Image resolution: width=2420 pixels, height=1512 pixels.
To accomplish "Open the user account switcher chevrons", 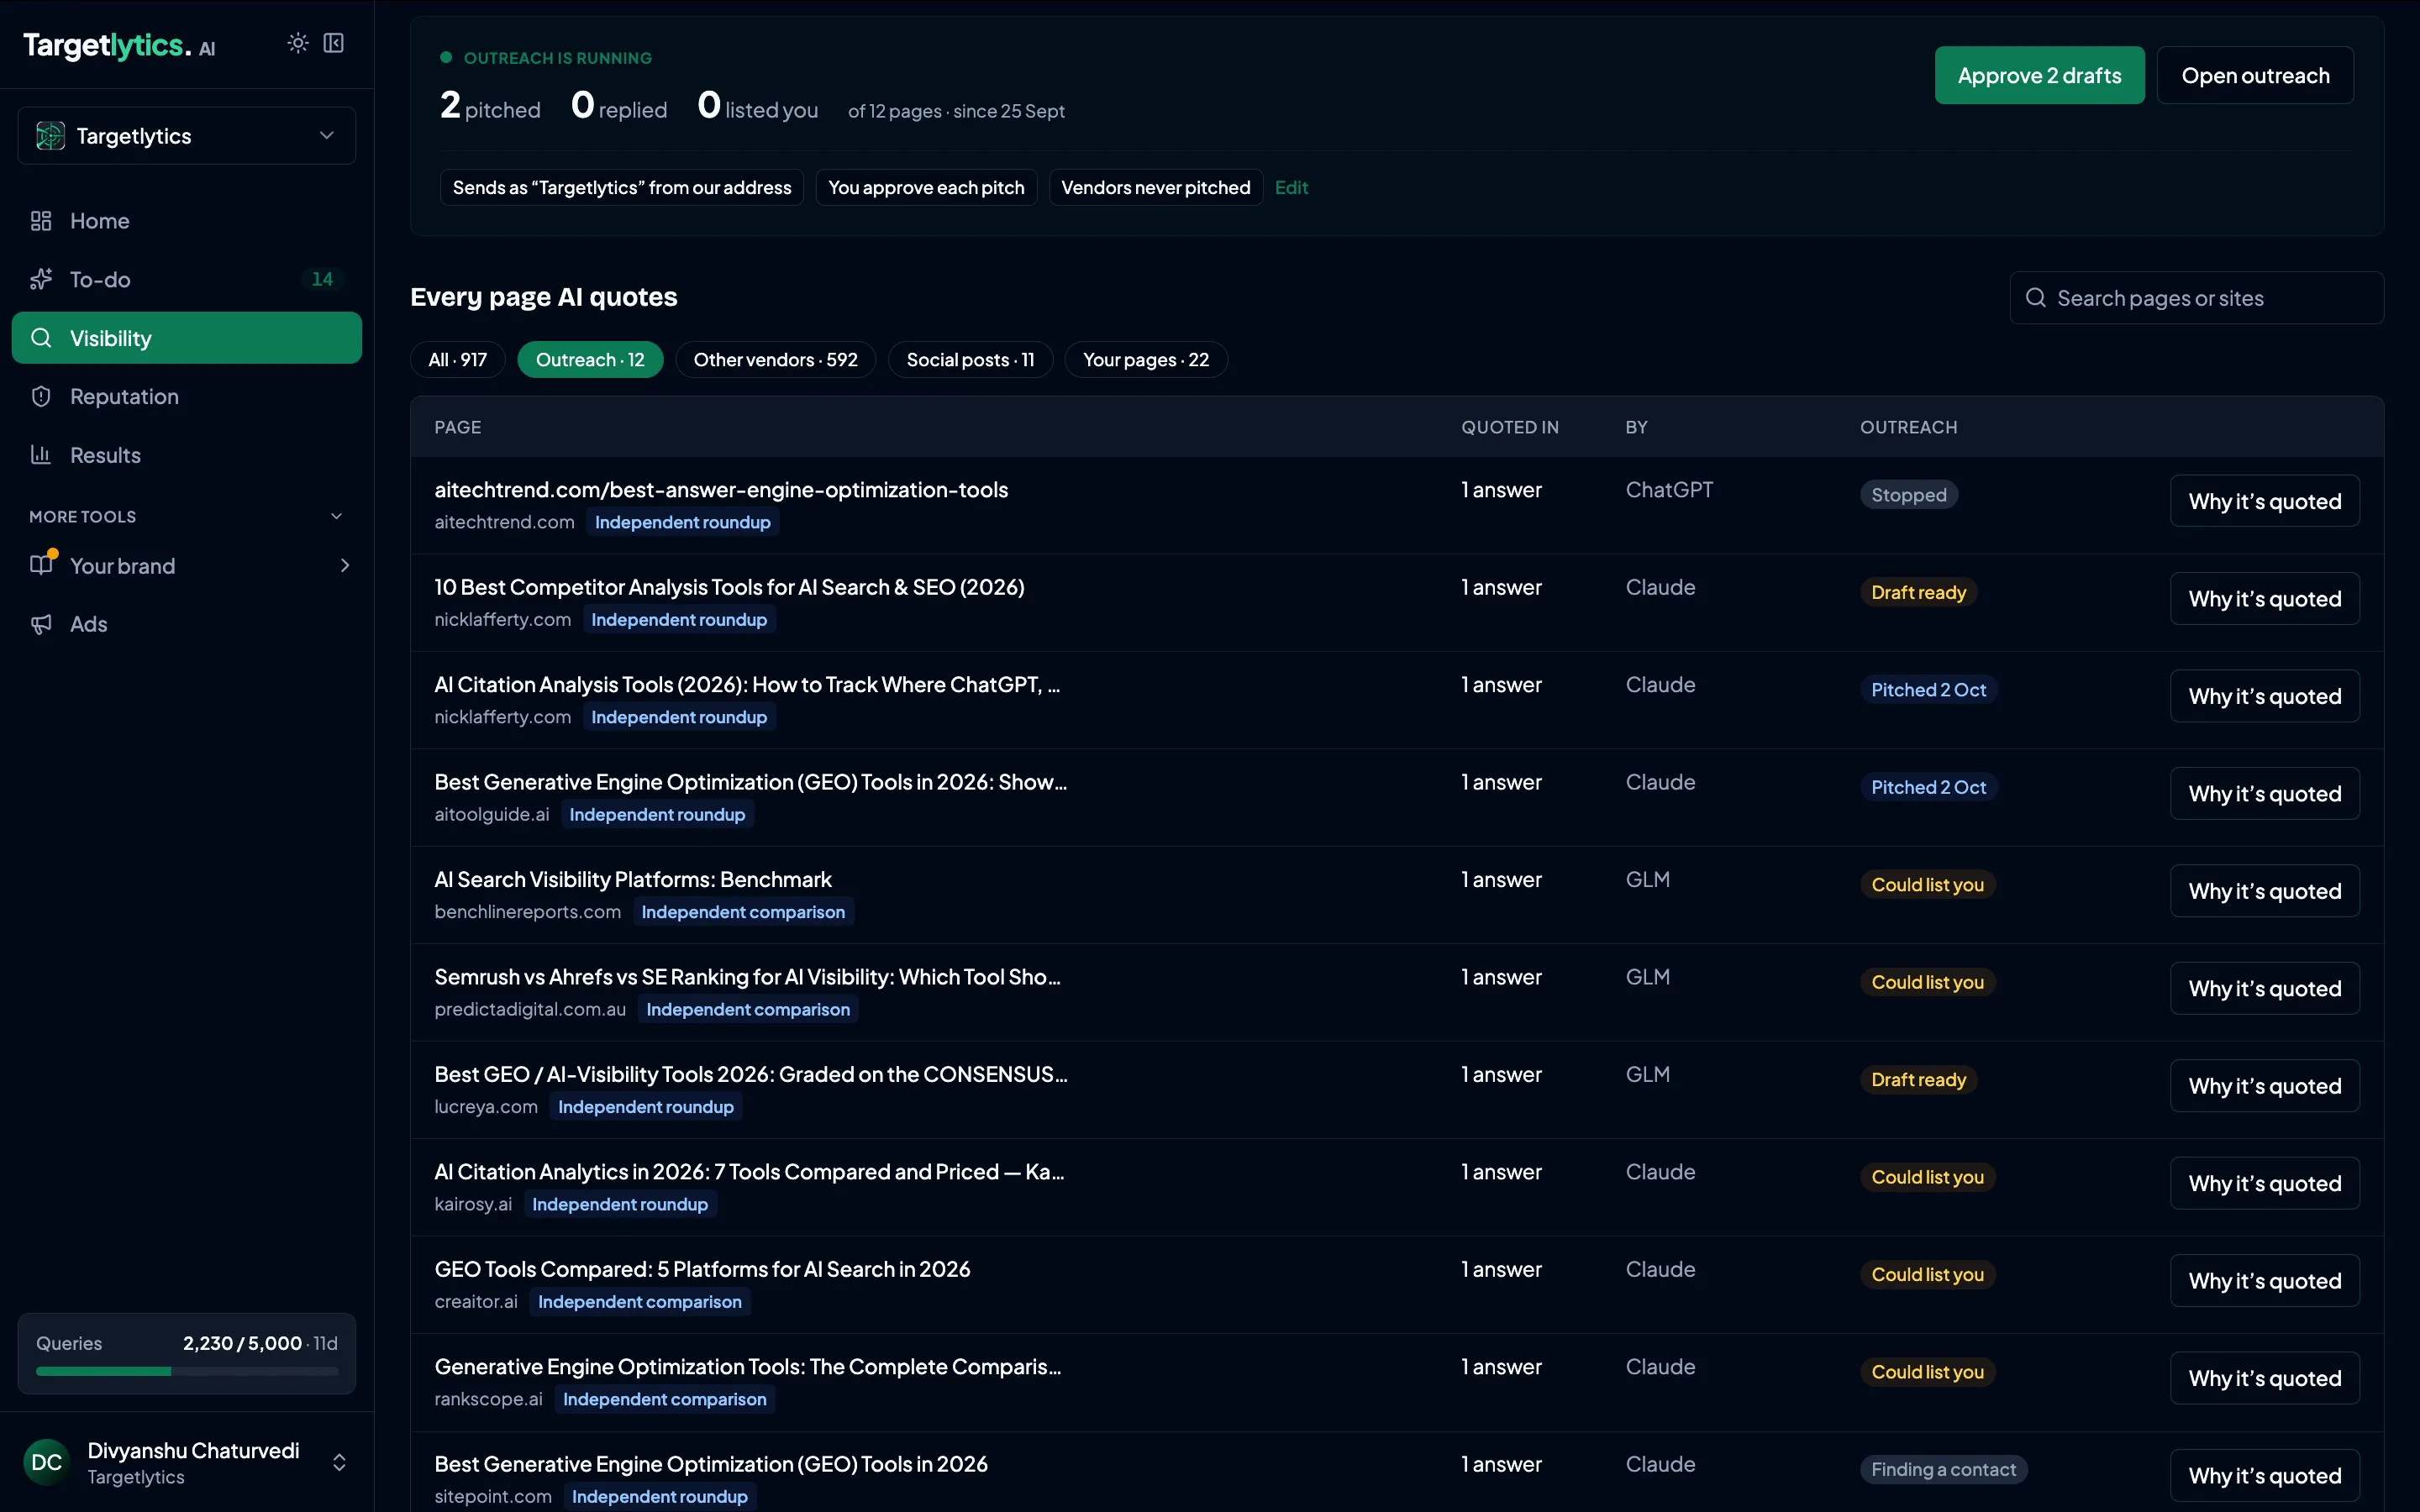I will [x=339, y=1462].
